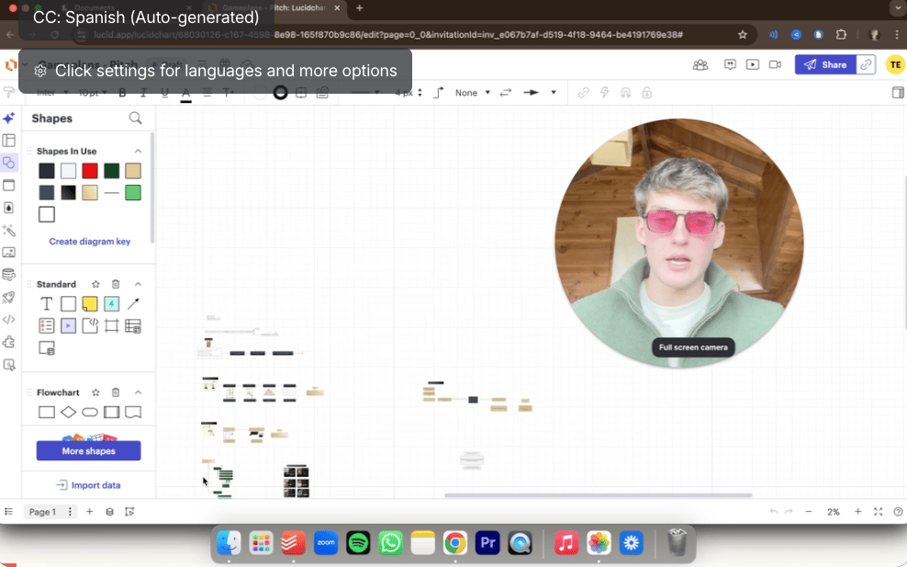Open the font size dropdown

[93, 93]
